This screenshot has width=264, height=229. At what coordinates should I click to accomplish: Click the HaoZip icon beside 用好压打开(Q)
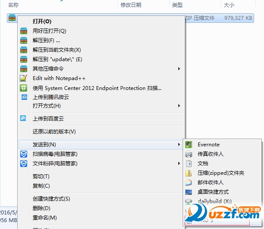(24, 31)
